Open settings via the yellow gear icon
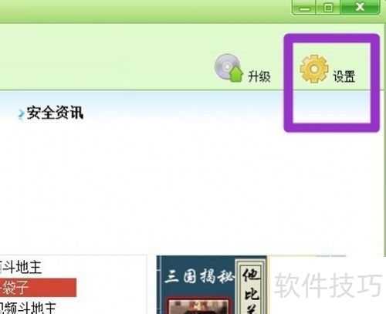 point(314,69)
